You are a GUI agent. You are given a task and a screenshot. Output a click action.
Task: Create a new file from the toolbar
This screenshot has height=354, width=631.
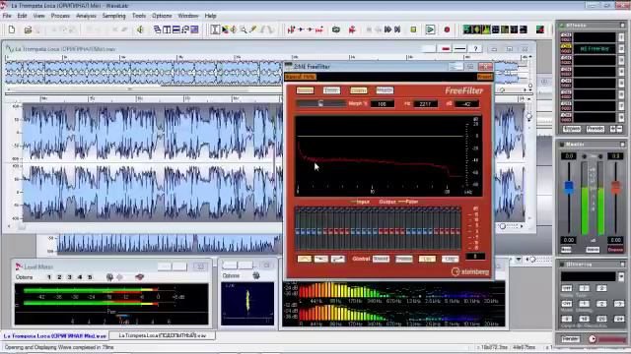pyautogui.click(x=12, y=29)
